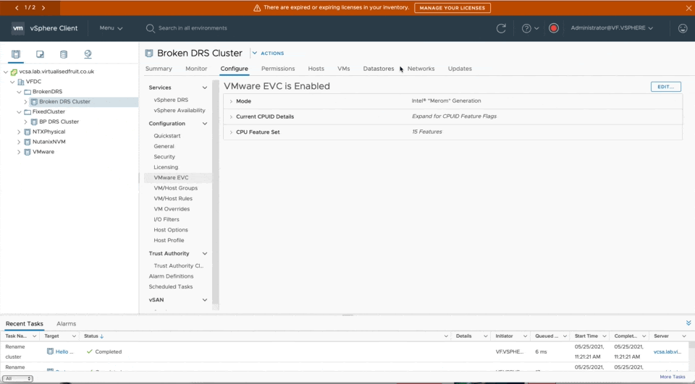The height and width of the screenshot is (384, 695).
Task: Click the refresh icon in the header
Action: pos(501,28)
